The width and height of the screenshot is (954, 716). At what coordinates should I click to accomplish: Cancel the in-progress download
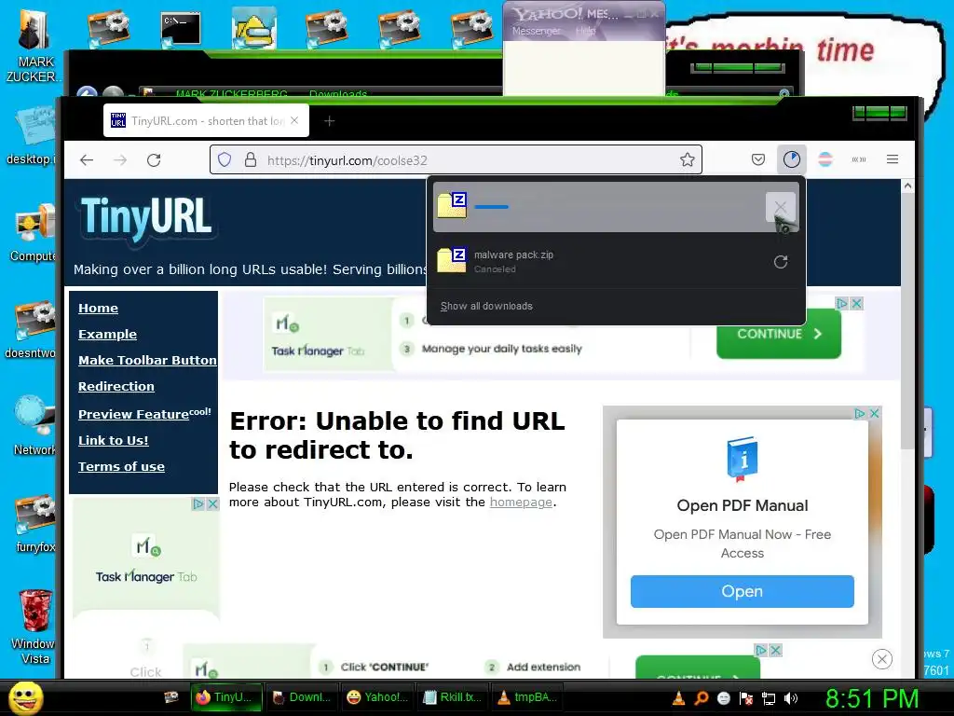(x=781, y=207)
